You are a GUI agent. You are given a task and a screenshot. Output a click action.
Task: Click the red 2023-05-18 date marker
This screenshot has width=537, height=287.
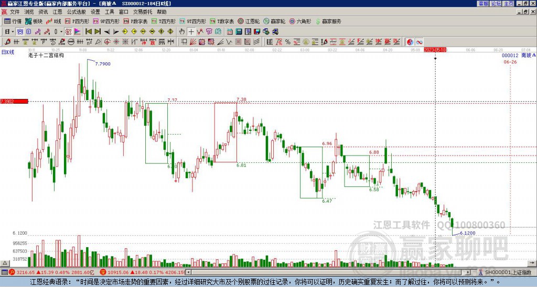coord(435,50)
